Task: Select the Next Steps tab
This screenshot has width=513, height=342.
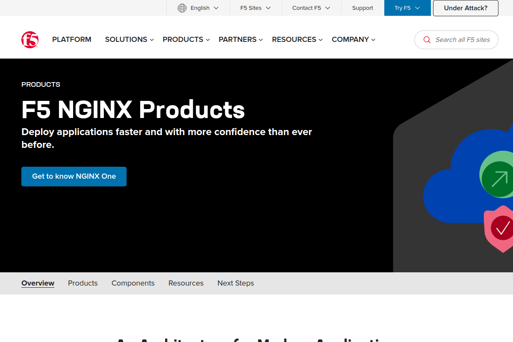Action: 236,283
